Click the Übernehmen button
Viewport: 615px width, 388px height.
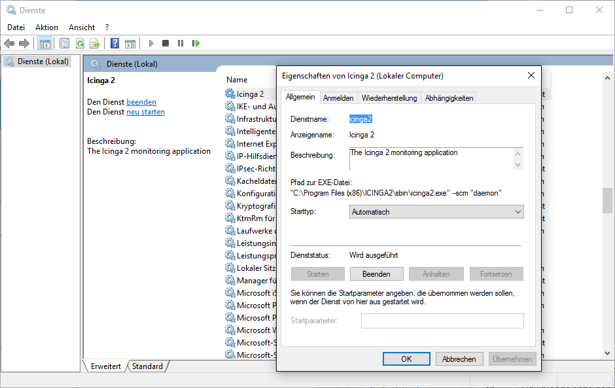tap(512, 359)
